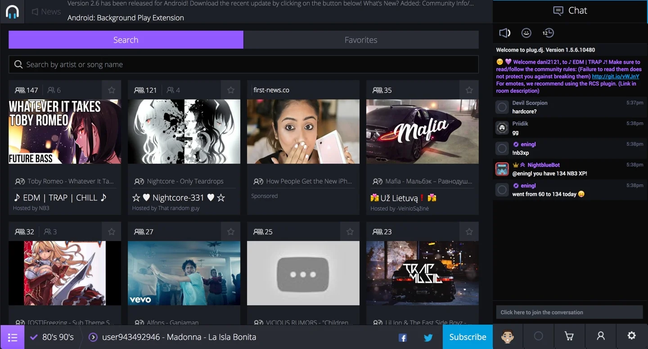Viewport: 648px width, 349px height.
Task: Open the Trap Music car thumbnail
Action: (x=423, y=273)
